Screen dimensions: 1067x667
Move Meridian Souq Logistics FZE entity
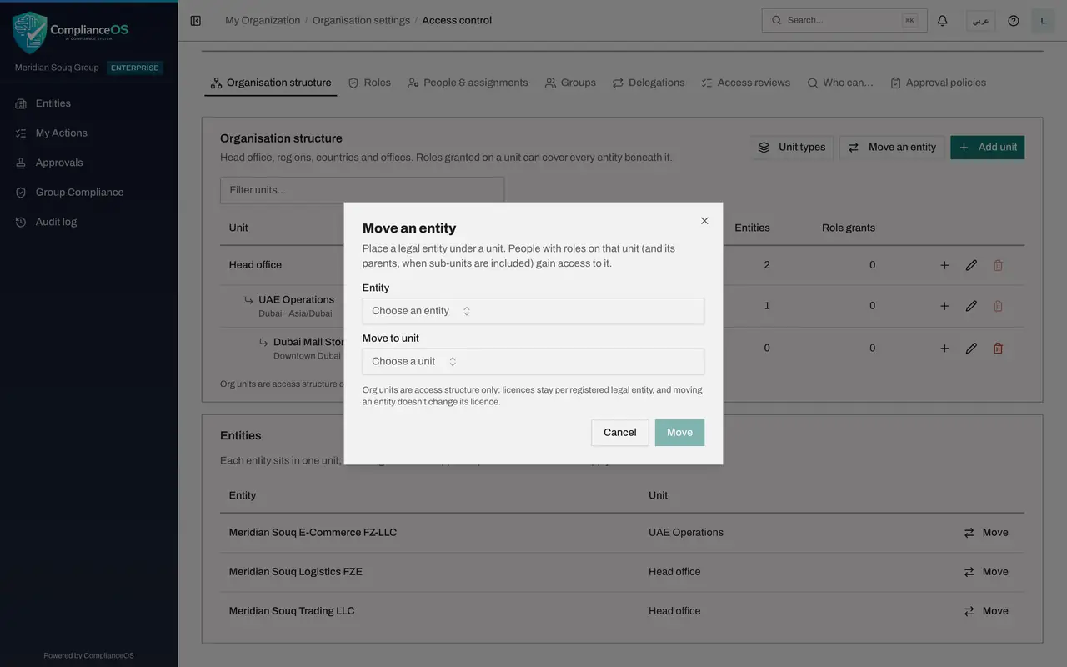click(x=987, y=572)
